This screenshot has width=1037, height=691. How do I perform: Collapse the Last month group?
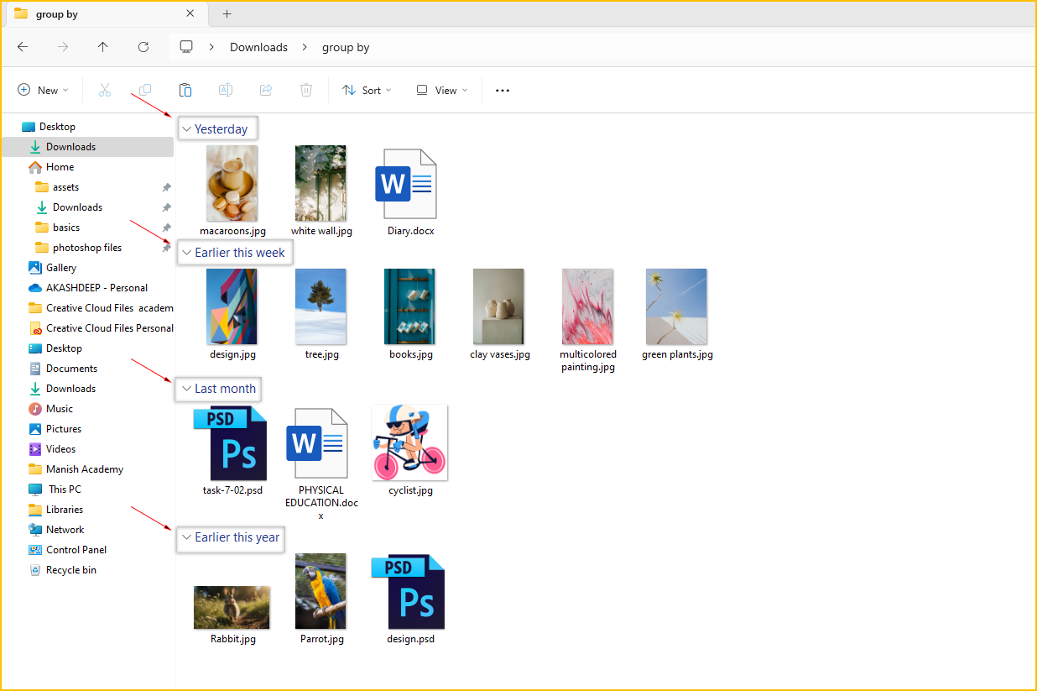click(x=186, y=389)
